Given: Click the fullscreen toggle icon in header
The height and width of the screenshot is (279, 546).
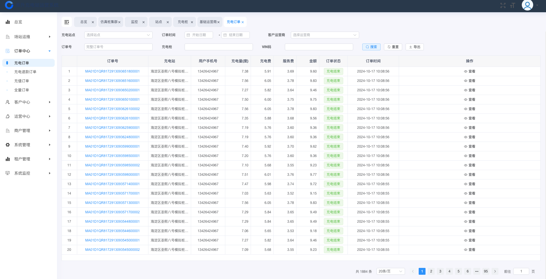Looking at the screenshot, I should (x=503, y=5).
